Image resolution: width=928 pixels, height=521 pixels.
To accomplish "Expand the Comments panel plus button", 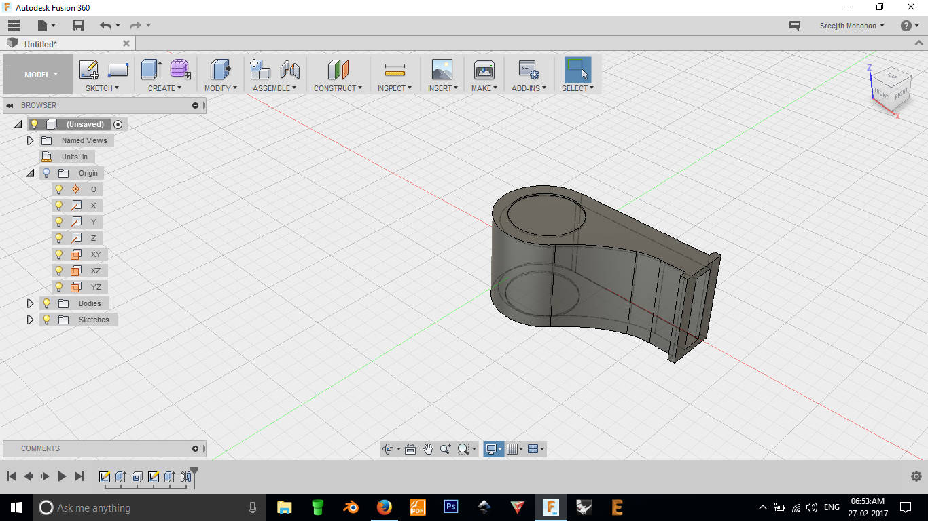I will (196, 448).
